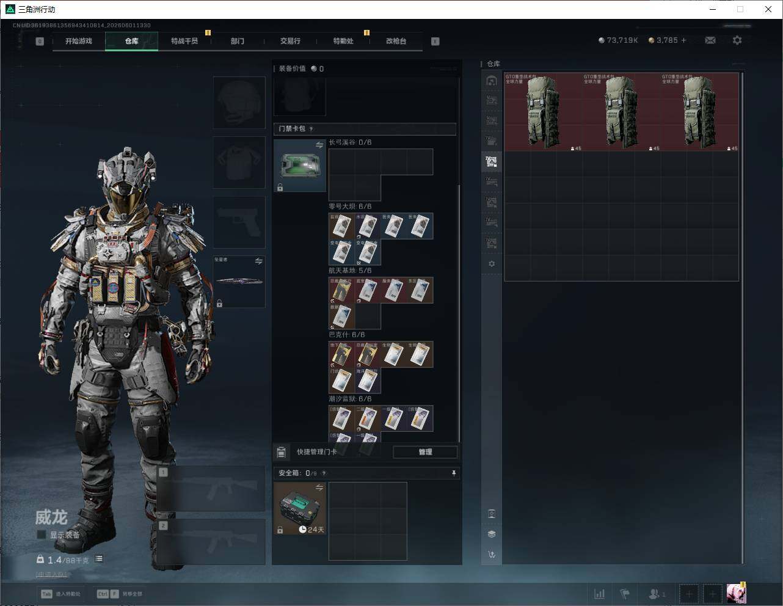Click the lock icon on knife slot
Viewport: 783px width, 606px height.
coord(219,303)
